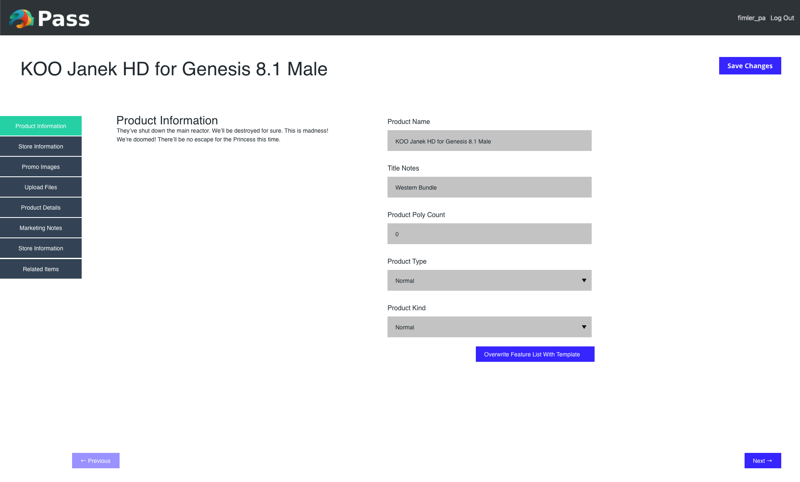Open the Promo Images sidebar tab
Viewport: 800px width, 482px height.
(41, 167)
